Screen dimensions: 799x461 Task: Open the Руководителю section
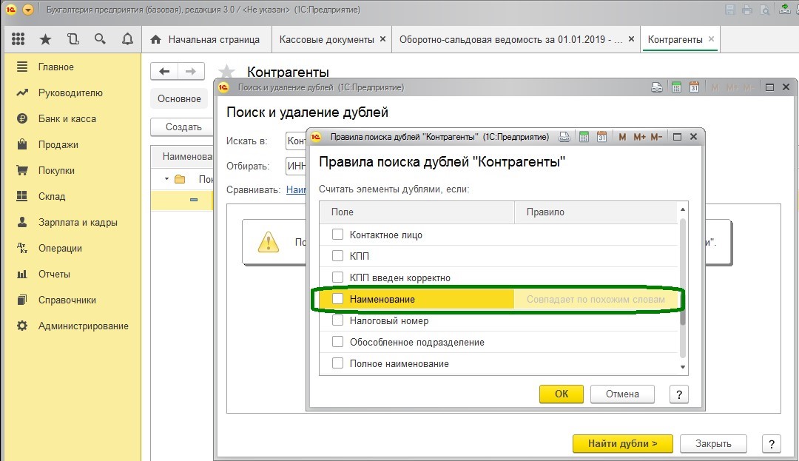[x=70, y=92]
